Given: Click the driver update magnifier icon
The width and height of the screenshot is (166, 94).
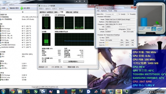Looking at the screenshot, I should pos(8,8).
